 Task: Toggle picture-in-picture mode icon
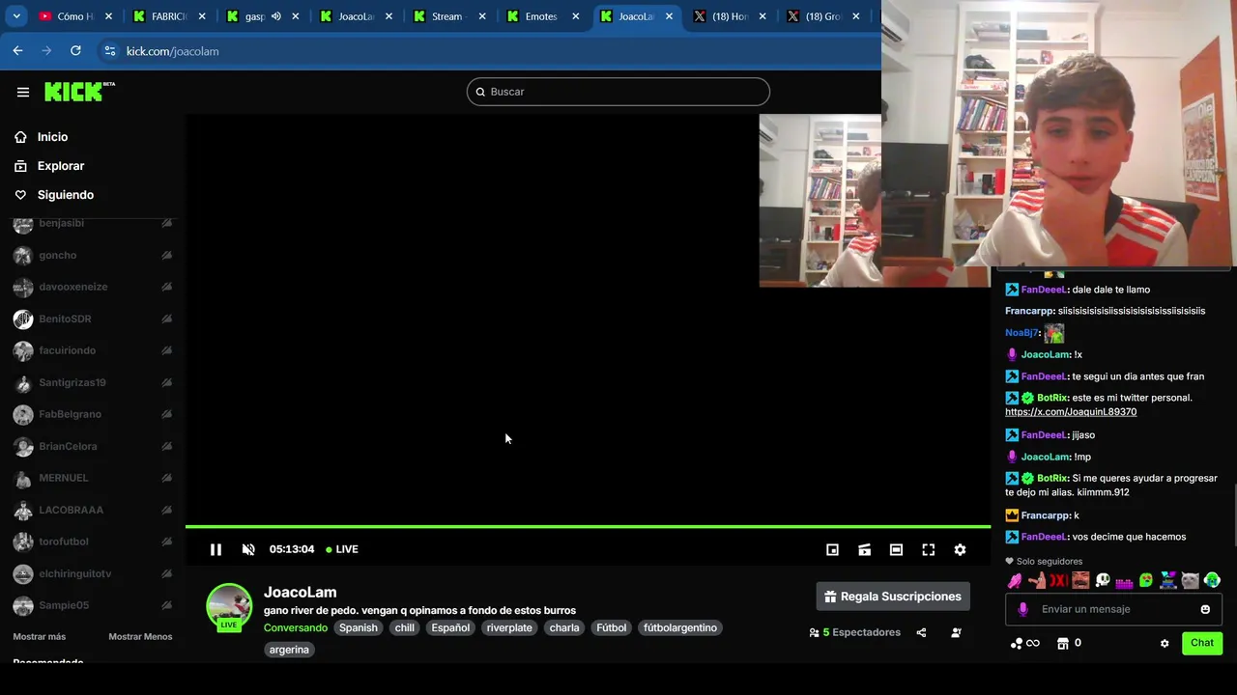pos(832,549)
